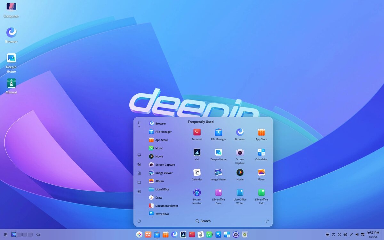
Task: Expand launcher to fullscreen mode
Action: click(267, 221)
